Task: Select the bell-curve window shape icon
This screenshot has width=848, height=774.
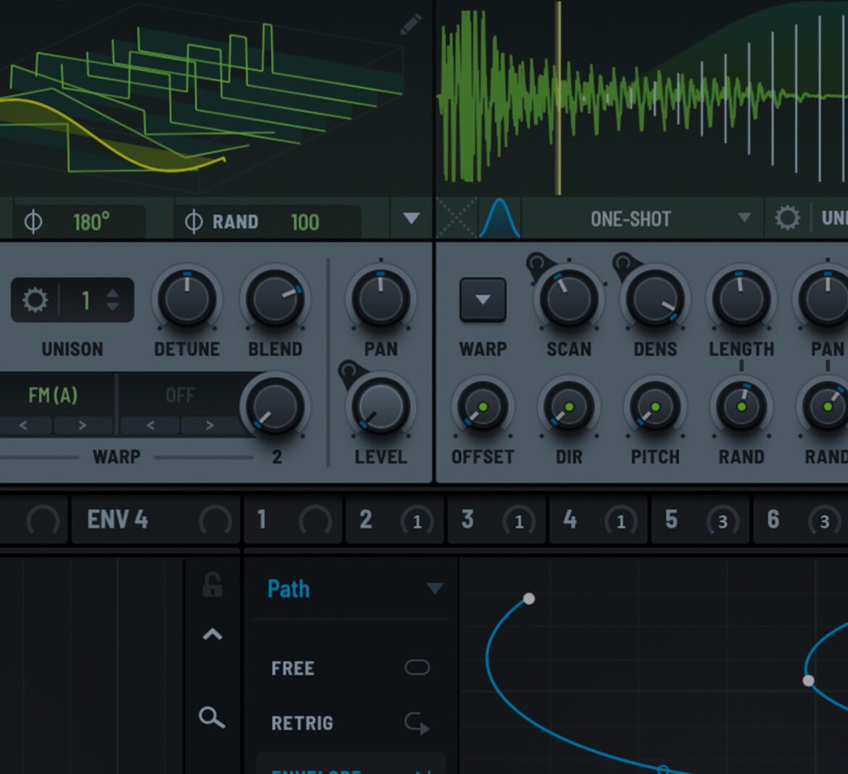Action: click(x=500, y=218)
